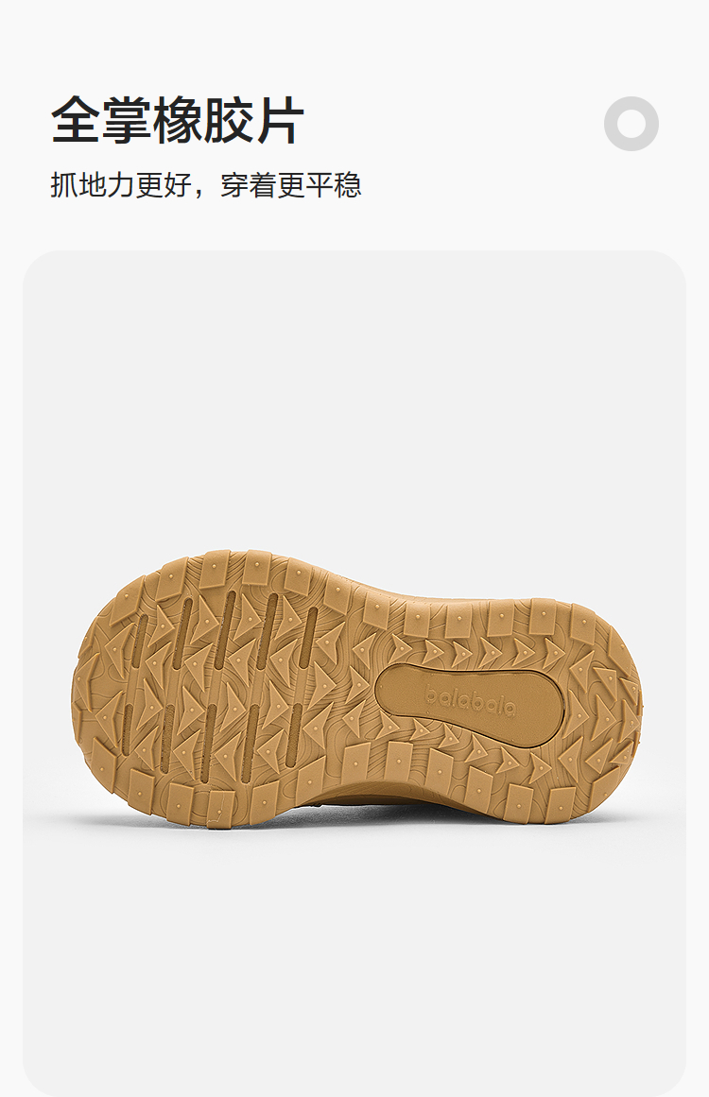
Task: Select the 全掌橡胶片 heading text
Action: point(178,120)
